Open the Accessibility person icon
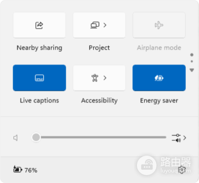This screenshot has height=183, width=199. coord(95,78)
